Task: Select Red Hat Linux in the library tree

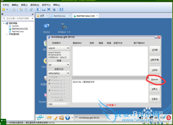Action: (x=18, y=32)
